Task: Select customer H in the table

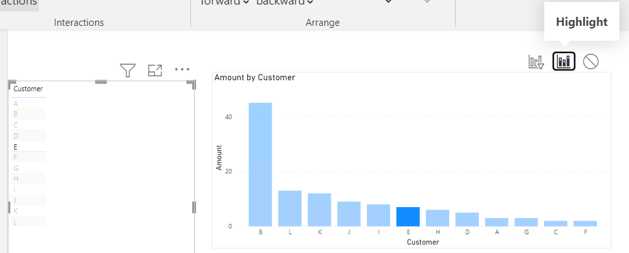Action: click(x=28, y=179)
